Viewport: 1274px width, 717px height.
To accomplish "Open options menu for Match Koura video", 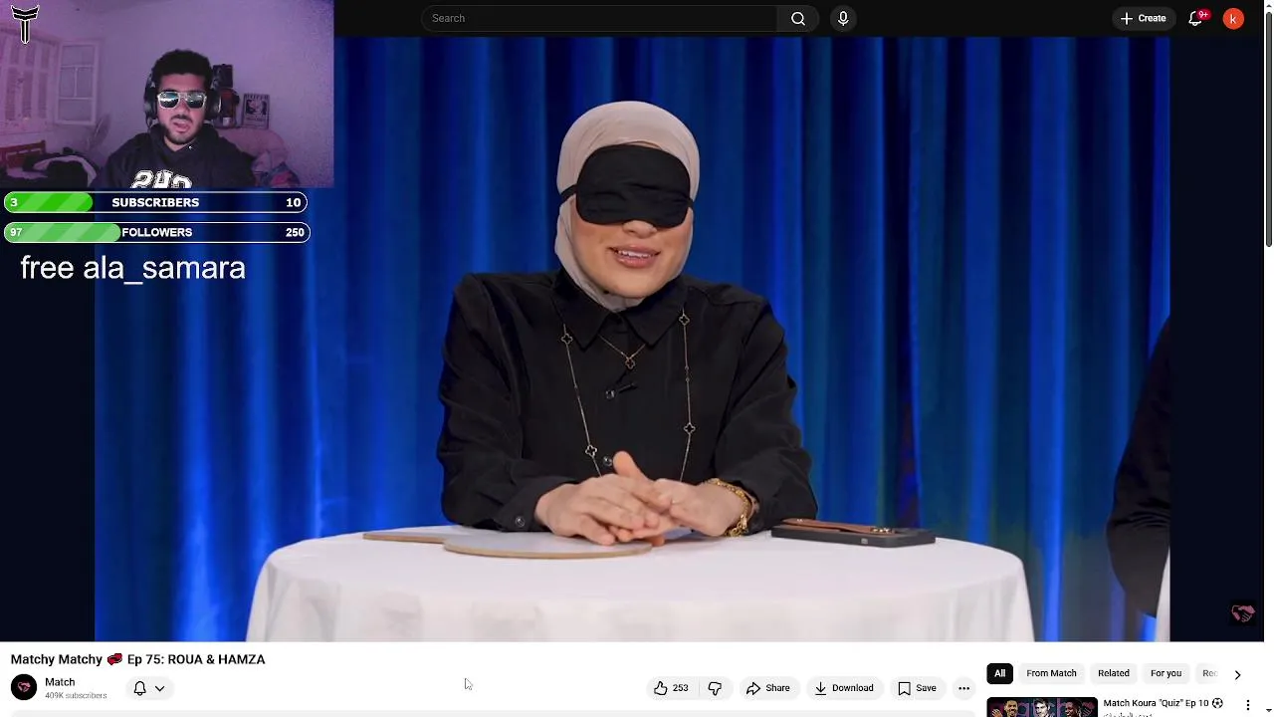I will (x=1247, y=705).
